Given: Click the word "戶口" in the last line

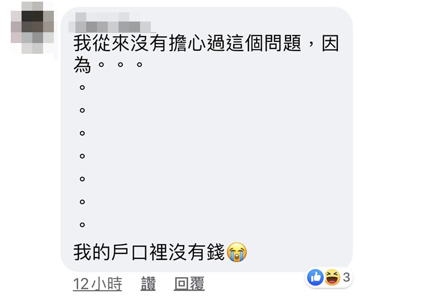Looking at the screenshot, I should tap(130, 252).
